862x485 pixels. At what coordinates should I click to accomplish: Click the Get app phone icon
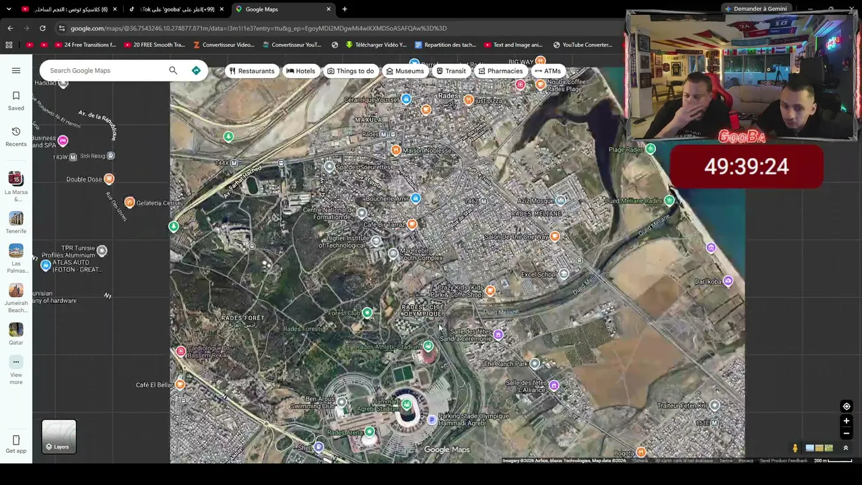(x=16, y=440)
